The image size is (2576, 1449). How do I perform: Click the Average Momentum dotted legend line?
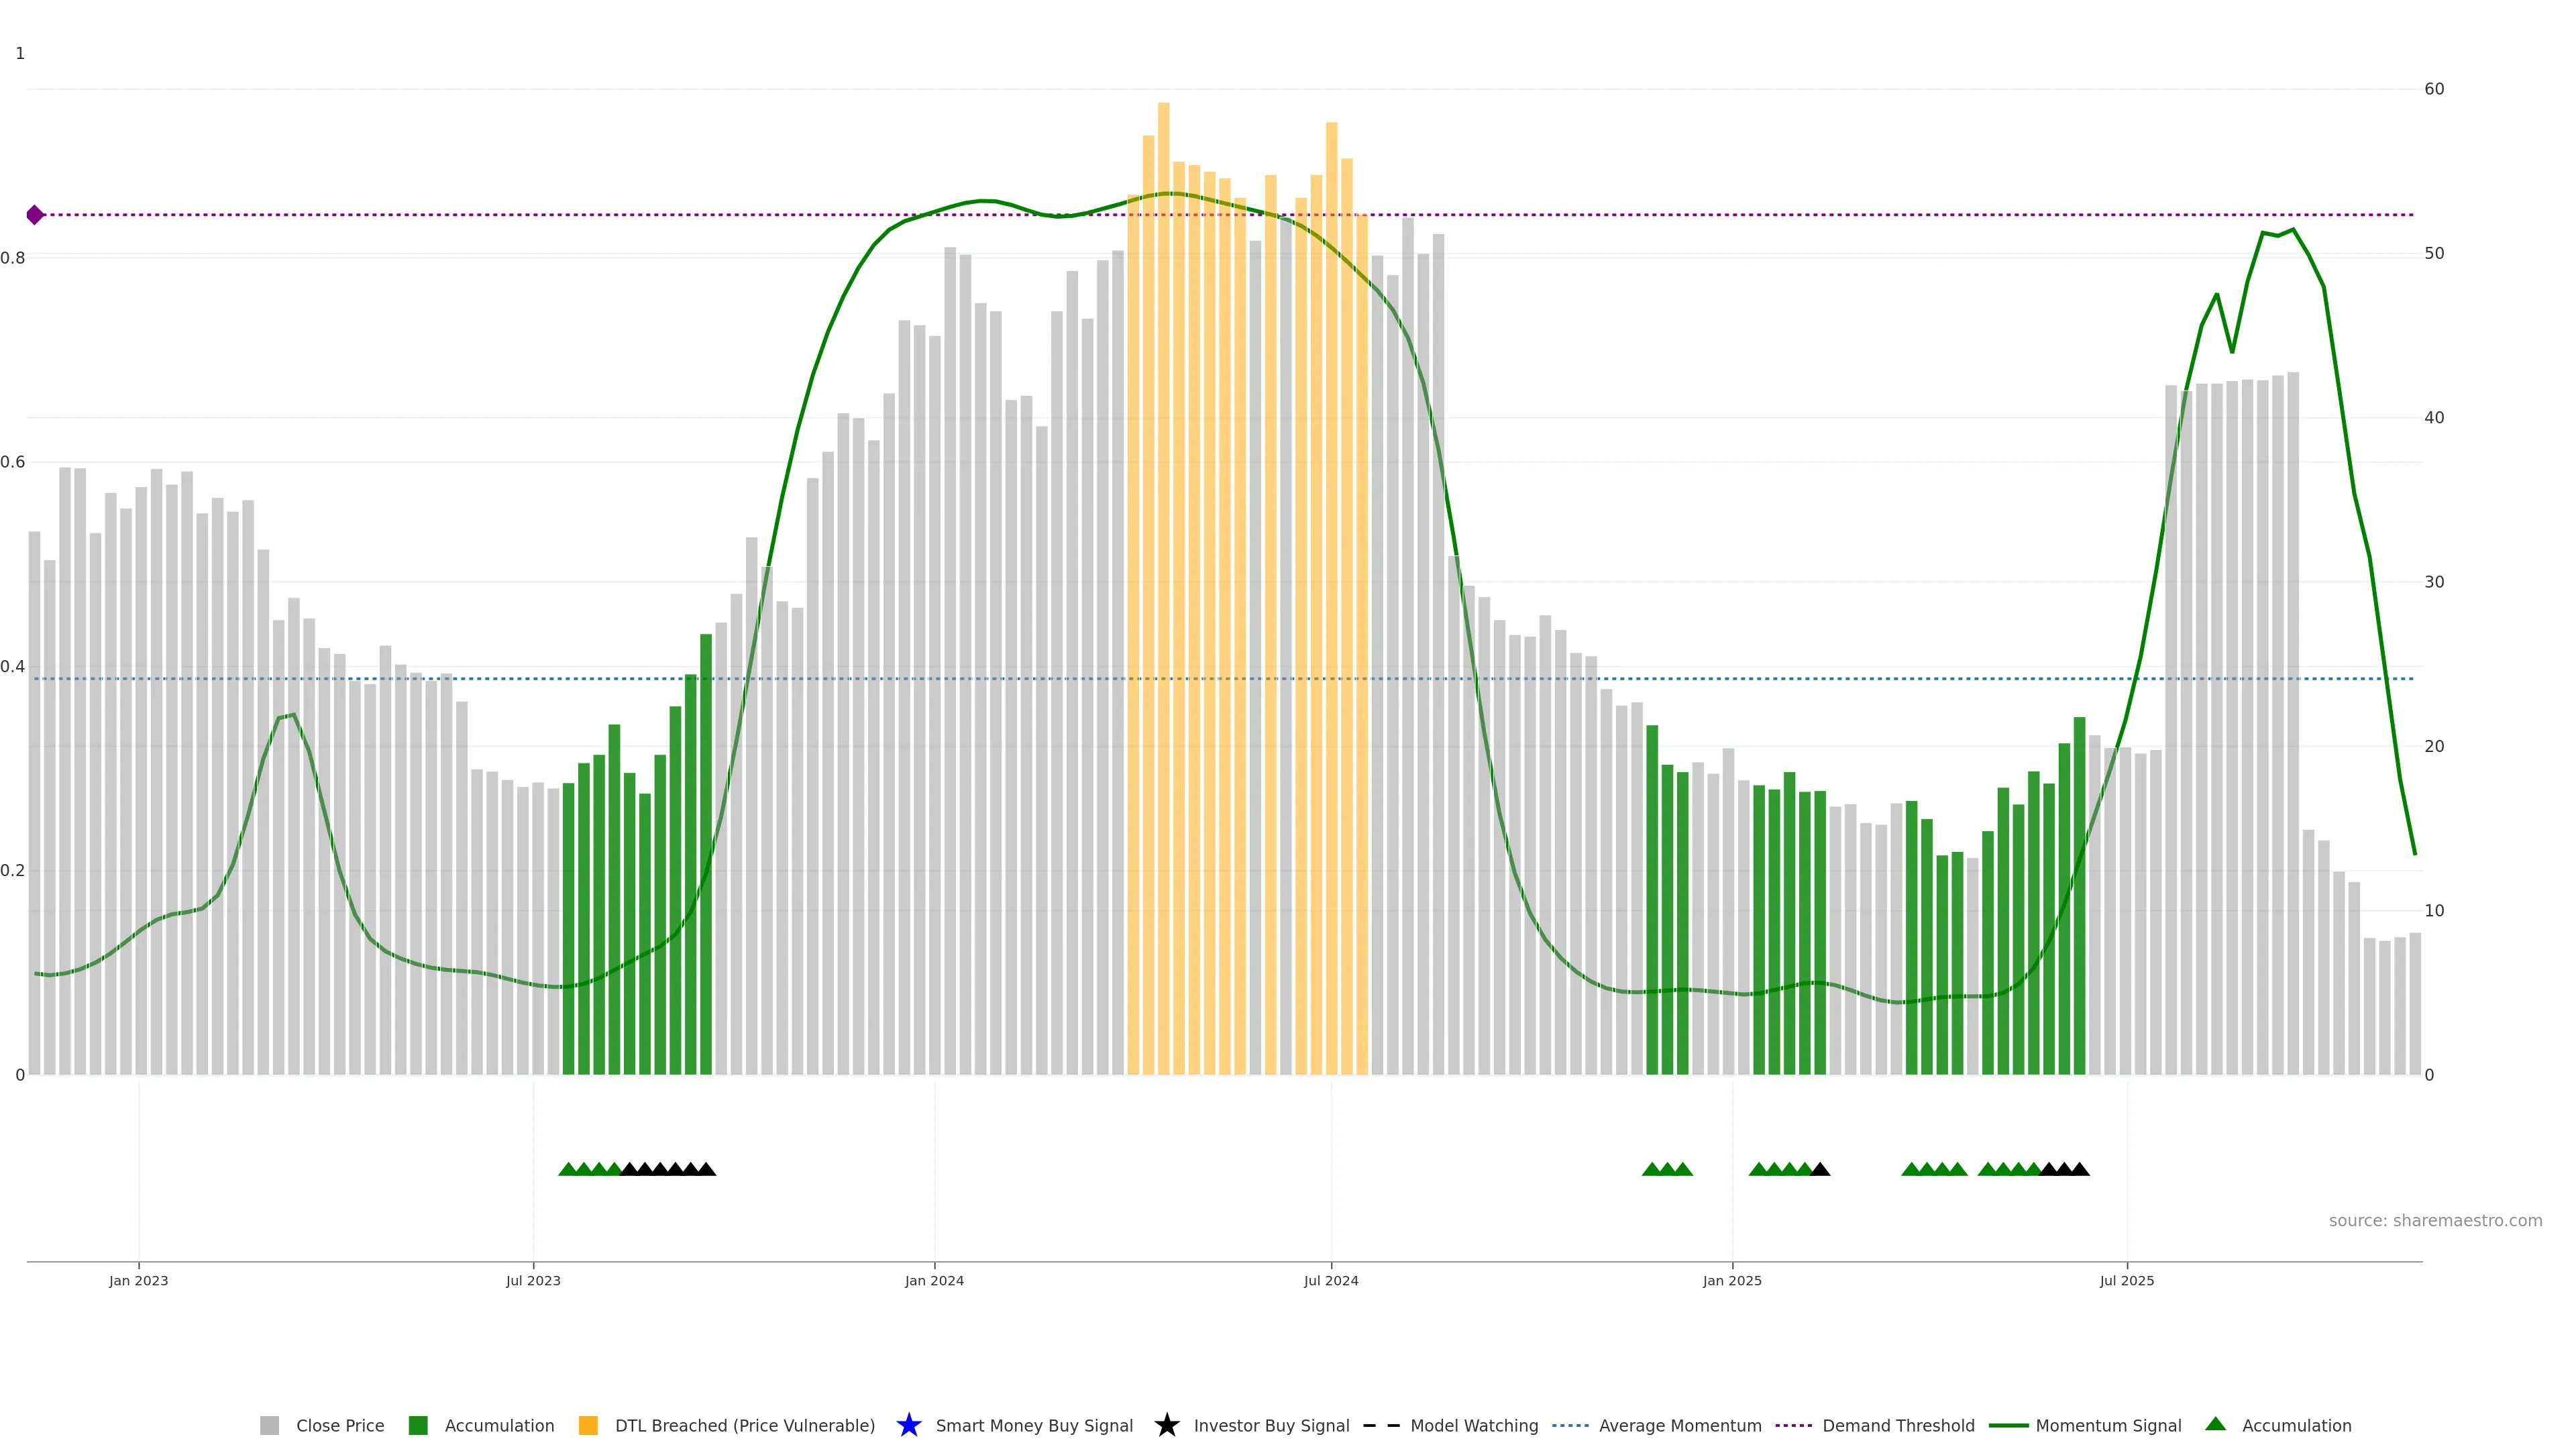tap(1570, 1425)
